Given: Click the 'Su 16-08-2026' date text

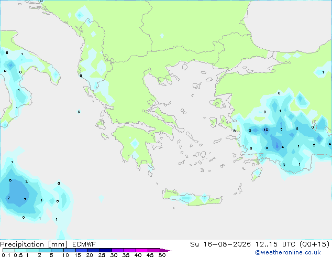Looking at the screenshot, I should point(220,244).
